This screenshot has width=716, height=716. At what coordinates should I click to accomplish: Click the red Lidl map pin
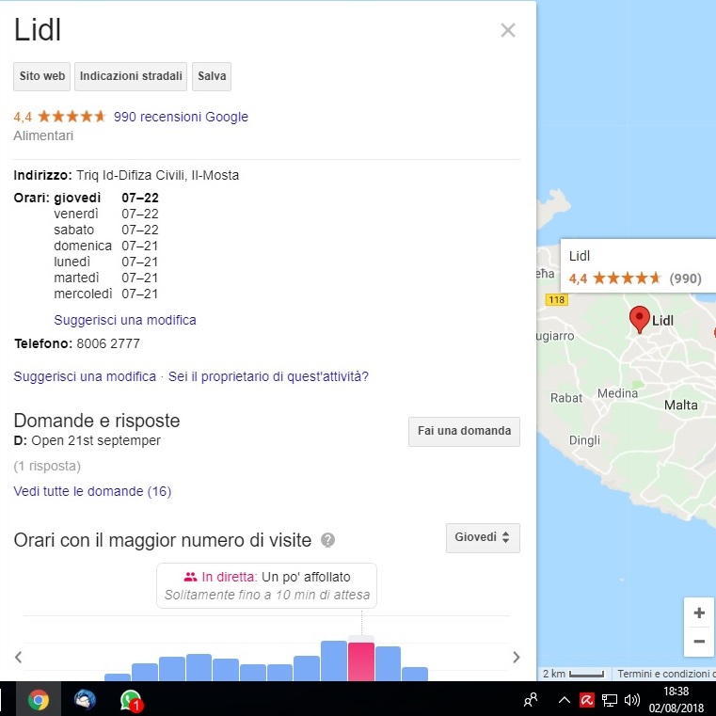pyautogui.click(x=639, y=319)
